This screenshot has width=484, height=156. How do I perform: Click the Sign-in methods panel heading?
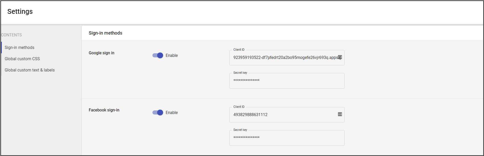coord(105,33)
